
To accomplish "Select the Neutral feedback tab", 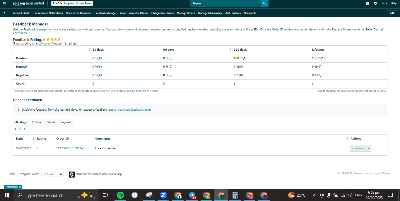I will pyautogui.click(x=51, y=122).
